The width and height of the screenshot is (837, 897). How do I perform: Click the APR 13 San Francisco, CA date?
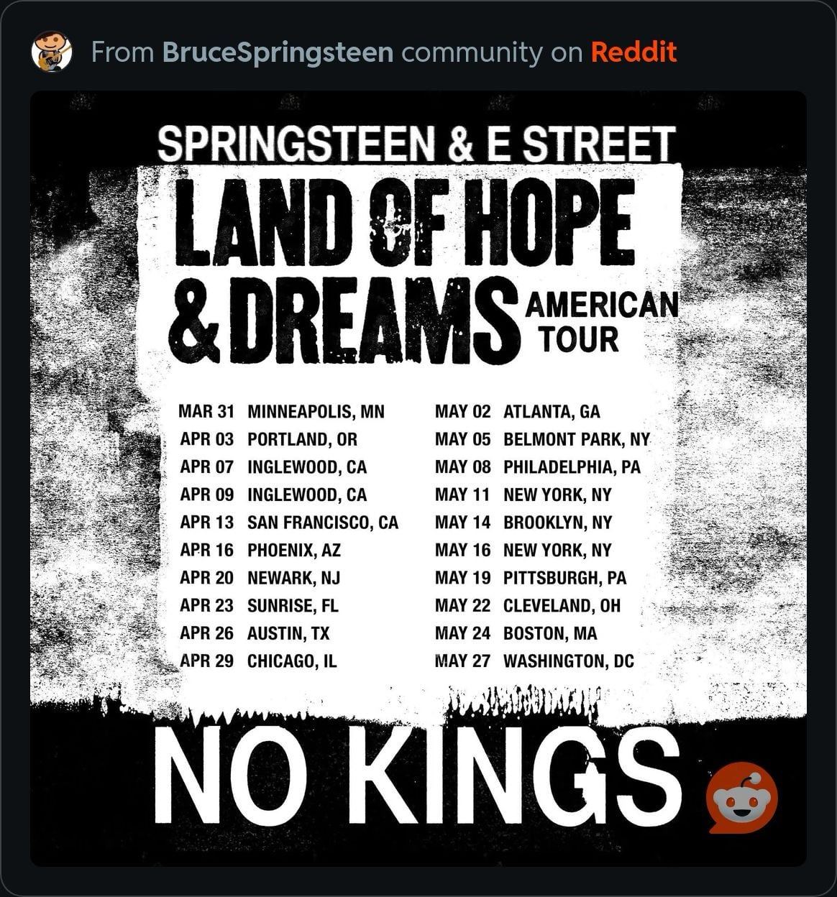coord(289,523)
